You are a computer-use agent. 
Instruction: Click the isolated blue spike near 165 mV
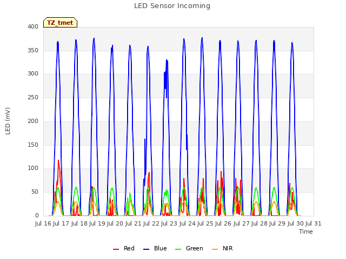click(x=145, y=140)
